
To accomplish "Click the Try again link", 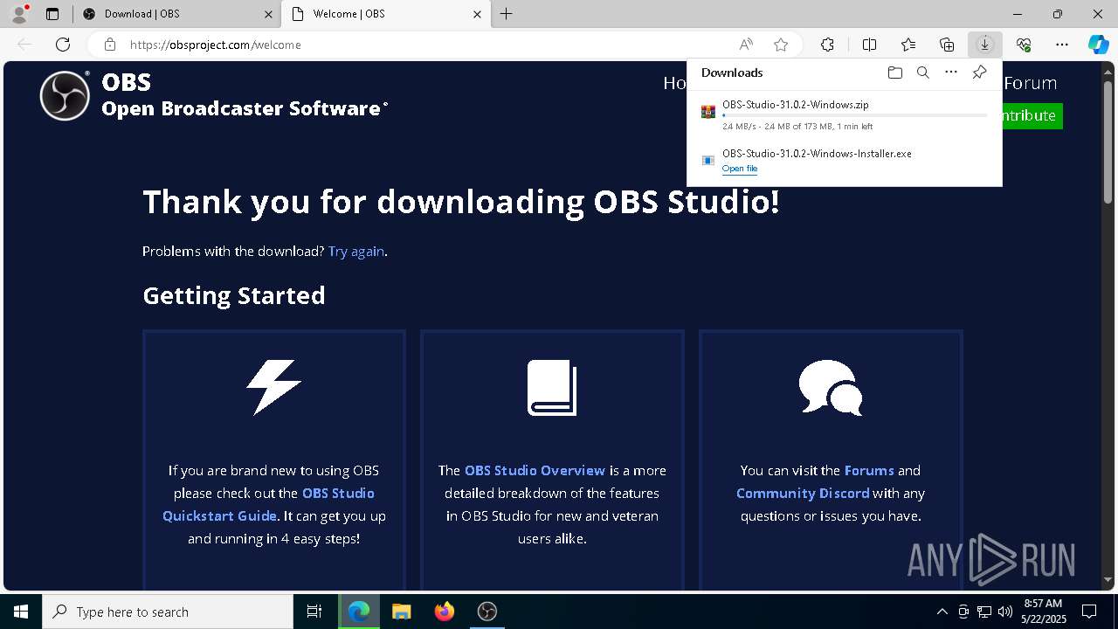I will coord(356,252).
